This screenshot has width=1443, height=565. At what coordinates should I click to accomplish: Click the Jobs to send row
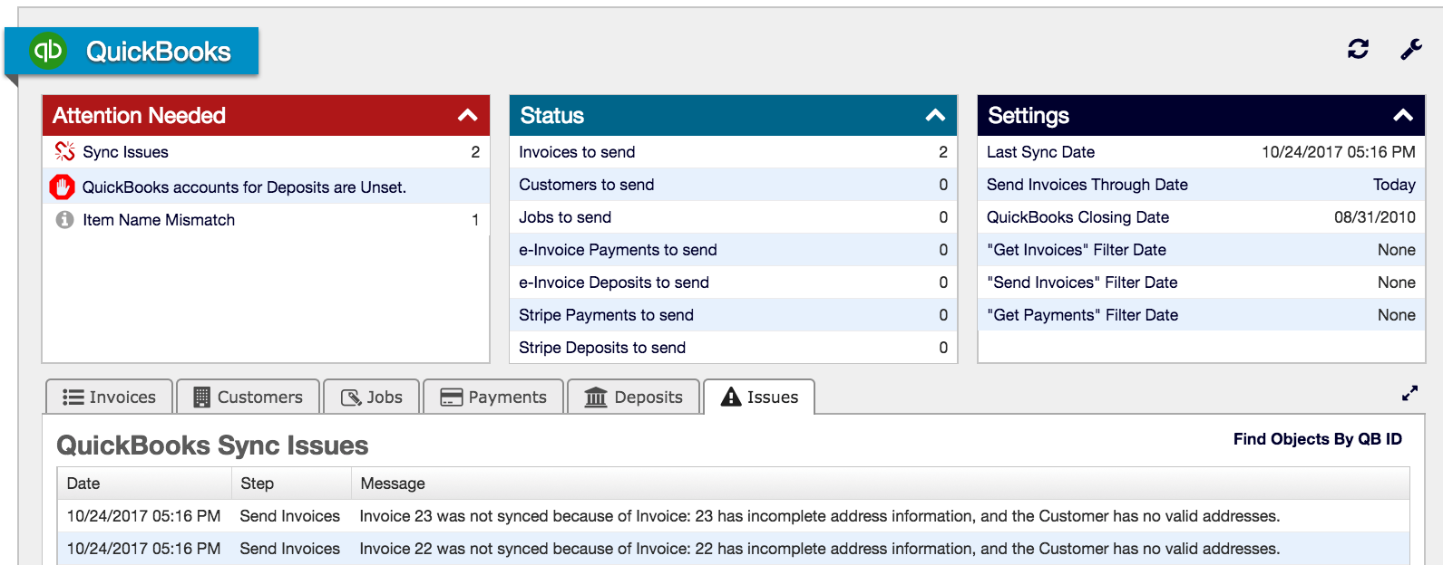(x=733, y=217)
